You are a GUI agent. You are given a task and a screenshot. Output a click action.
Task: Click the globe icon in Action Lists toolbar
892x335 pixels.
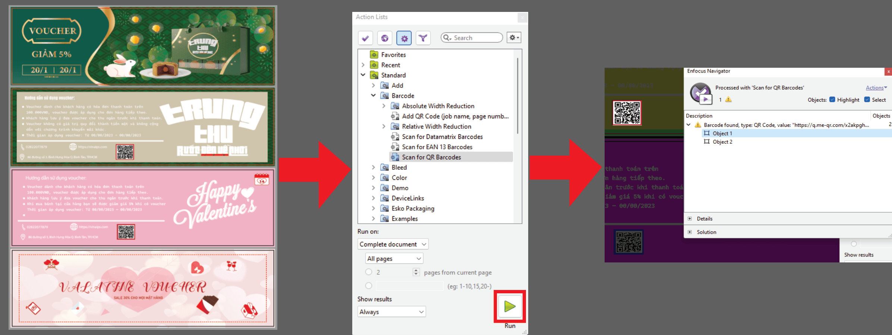[x=385, y=38]
